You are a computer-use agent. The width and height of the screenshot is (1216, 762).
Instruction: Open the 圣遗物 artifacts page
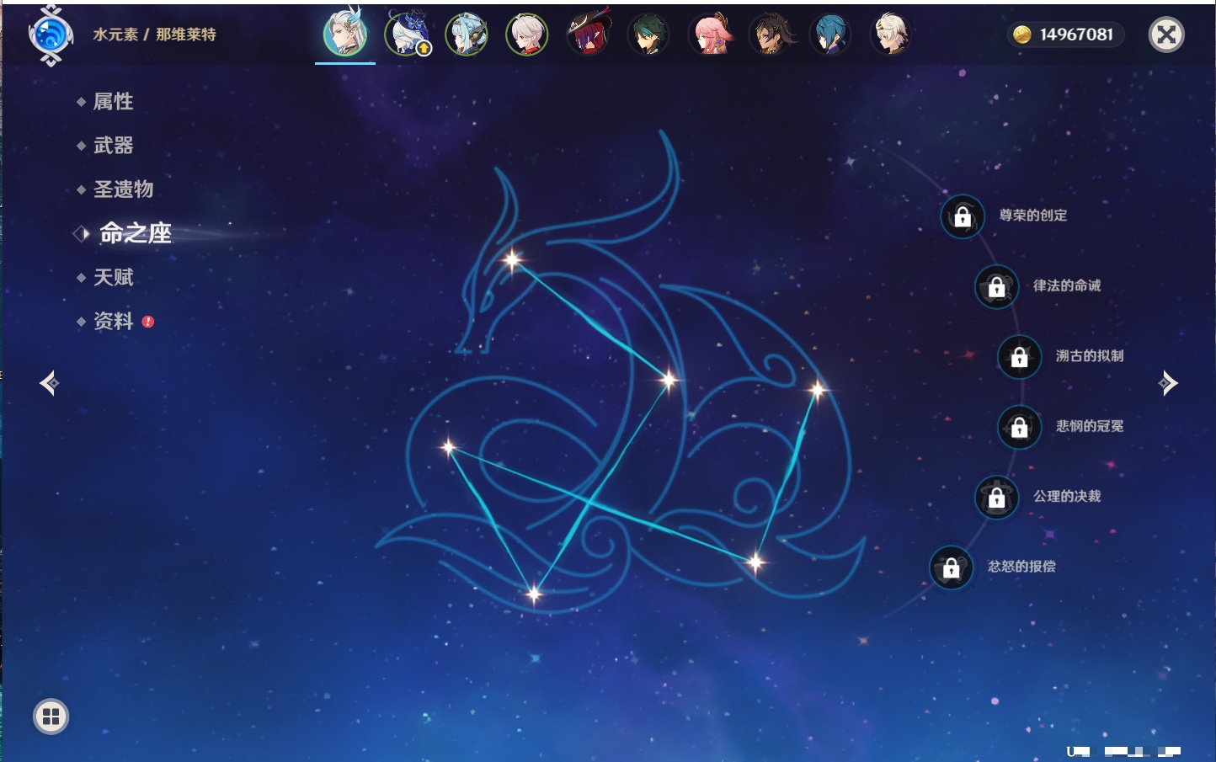click(x=123, y=189)
